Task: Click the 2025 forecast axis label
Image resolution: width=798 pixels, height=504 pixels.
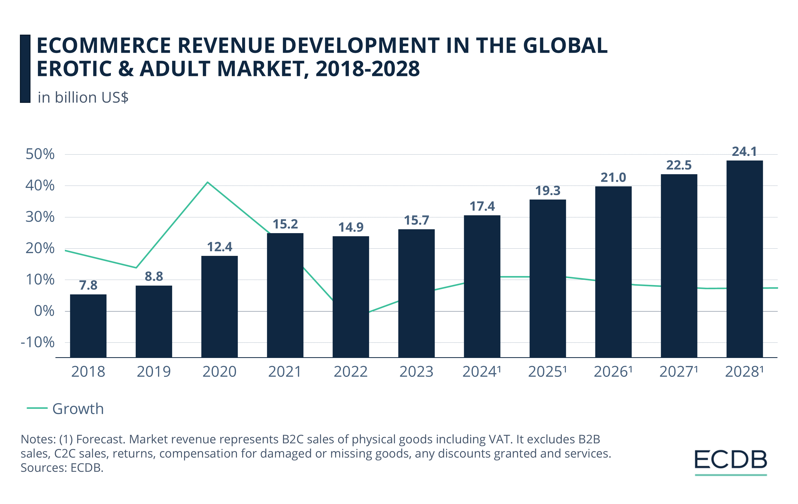Action: (547, 372)
